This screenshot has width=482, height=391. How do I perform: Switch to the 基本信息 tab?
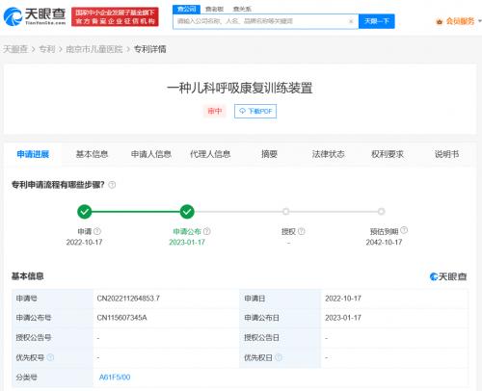coord(92,154)
